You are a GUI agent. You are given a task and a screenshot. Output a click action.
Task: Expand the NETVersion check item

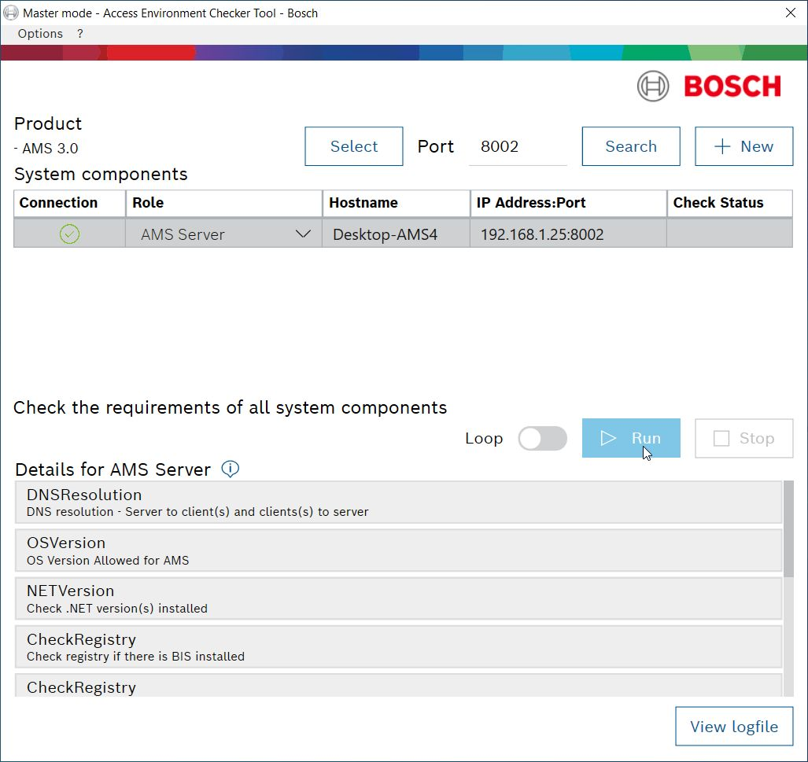pos(398,598)
